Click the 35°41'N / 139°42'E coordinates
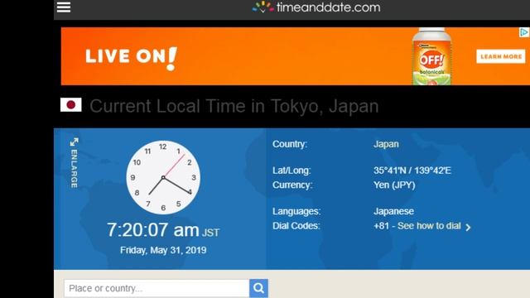530x298 pixels. click(412, 171)
